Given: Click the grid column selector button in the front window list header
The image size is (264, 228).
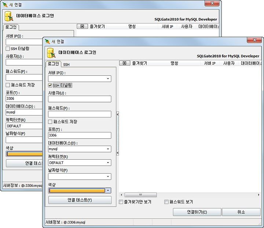Looking at the screenshot, I should click(x=125, y=63).
